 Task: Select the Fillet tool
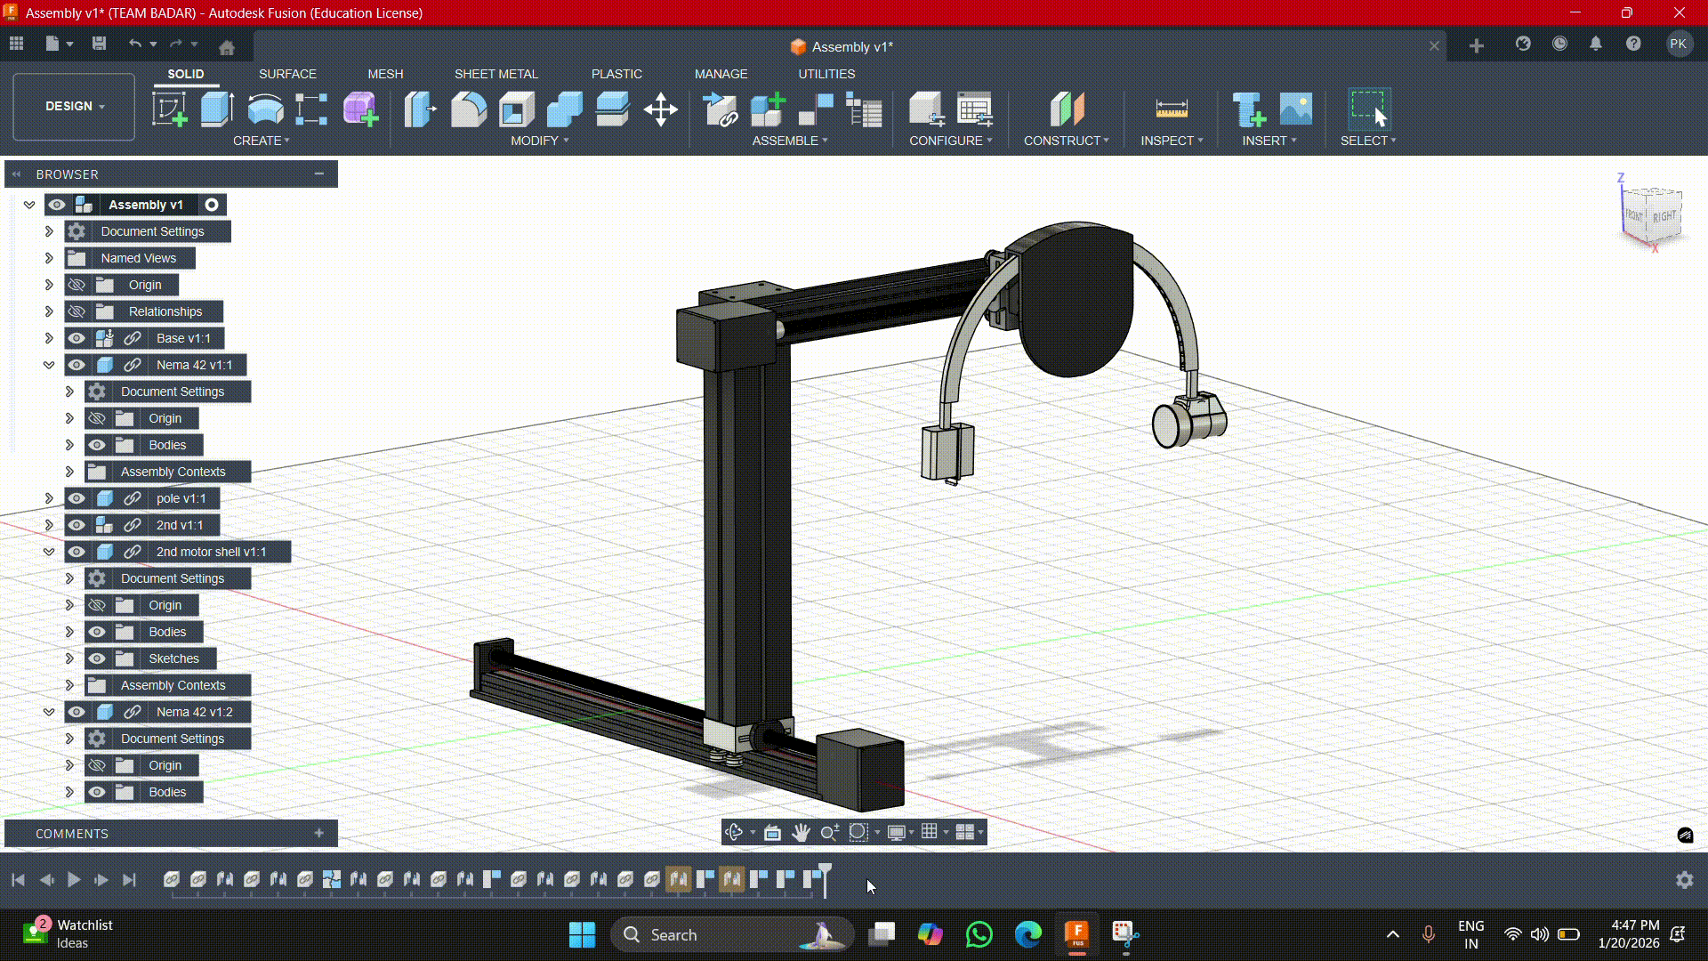point(469,109)
